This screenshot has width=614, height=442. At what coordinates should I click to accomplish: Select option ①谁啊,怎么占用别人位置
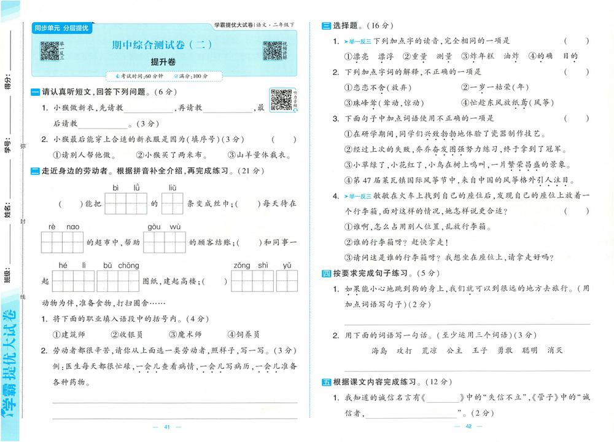(418, 227)
